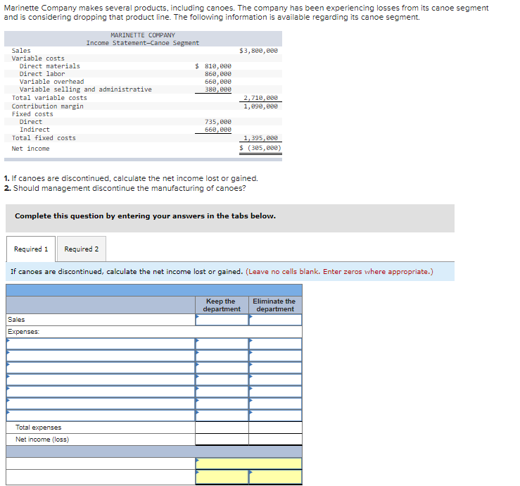Screen dimensions: 520x486
Task: Click the Expenses: row label
Action: tap(23, 332)
